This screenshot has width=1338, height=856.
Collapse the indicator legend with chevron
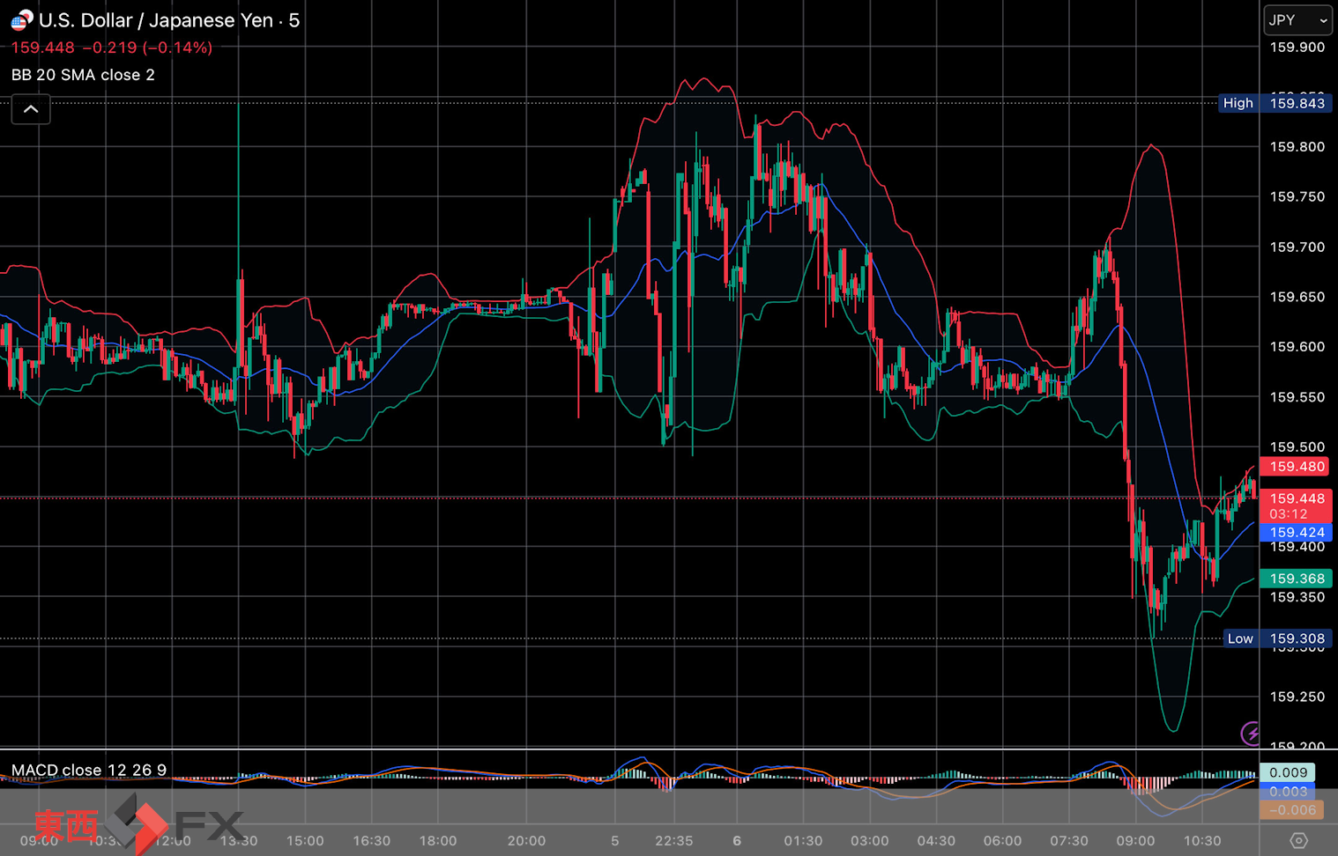[x=31, y=110]
